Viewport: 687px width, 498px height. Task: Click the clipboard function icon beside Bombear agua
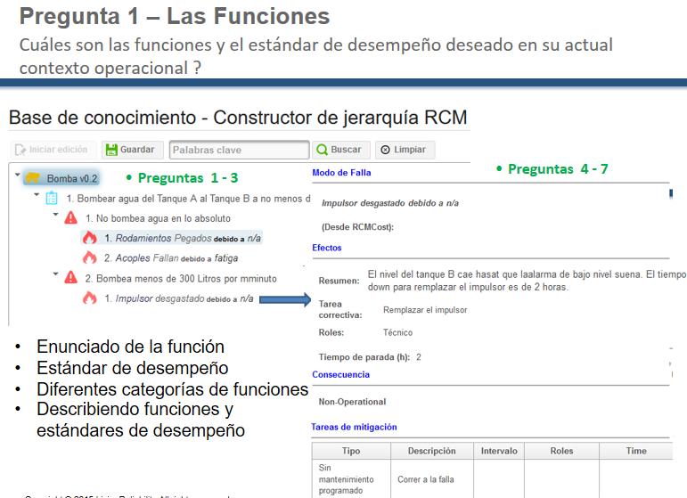click(x=52, y=199)
